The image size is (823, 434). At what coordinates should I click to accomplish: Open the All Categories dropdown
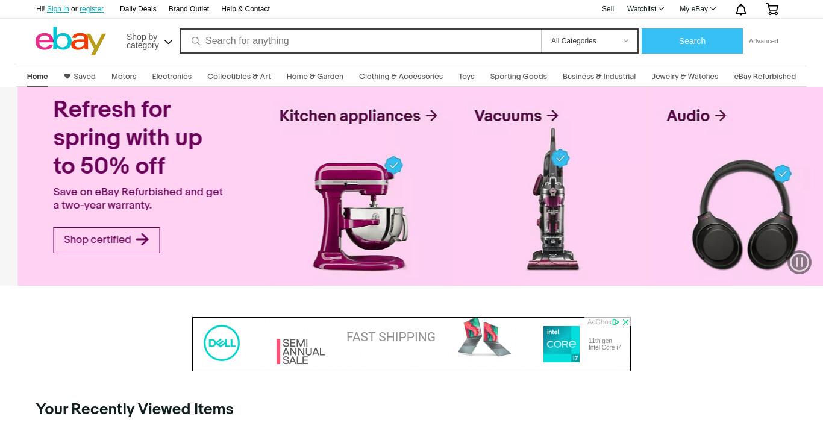[589, 41]
